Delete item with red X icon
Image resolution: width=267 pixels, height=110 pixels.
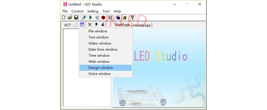90,25
